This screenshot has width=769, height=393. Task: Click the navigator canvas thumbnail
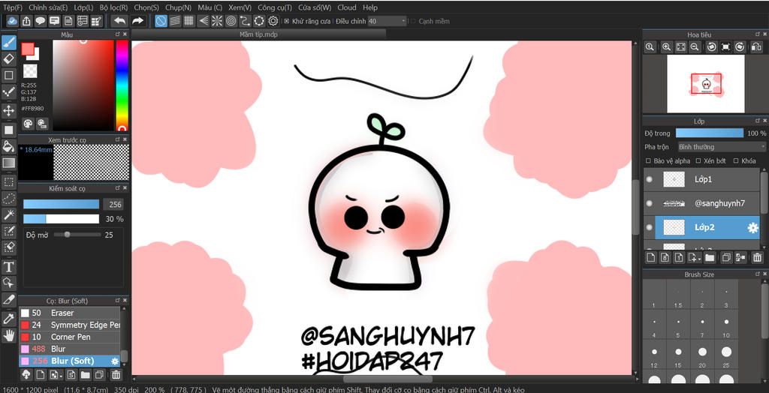tap(706, 84)
